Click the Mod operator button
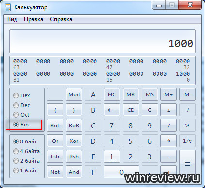205x188 pixels. (74, 94)
